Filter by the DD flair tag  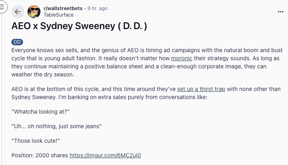17,42
